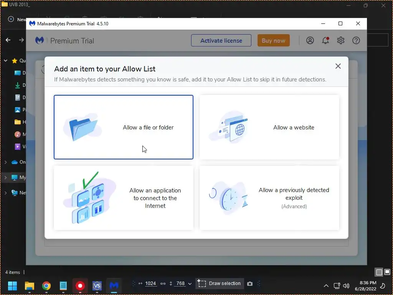Image resolution: width=393 pixels, height=295 pixels.
Task: Click the clock and hourglass illustration
Action: tap(229, 198)
